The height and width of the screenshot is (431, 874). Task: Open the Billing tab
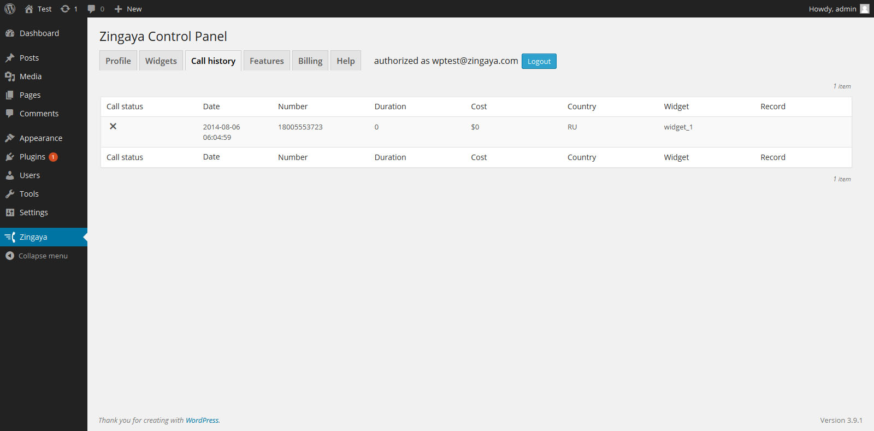coord(310,61)
